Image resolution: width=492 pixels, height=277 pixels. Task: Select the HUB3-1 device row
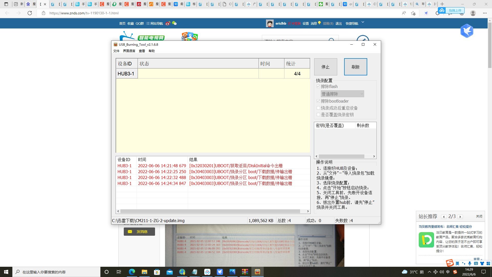213,74
